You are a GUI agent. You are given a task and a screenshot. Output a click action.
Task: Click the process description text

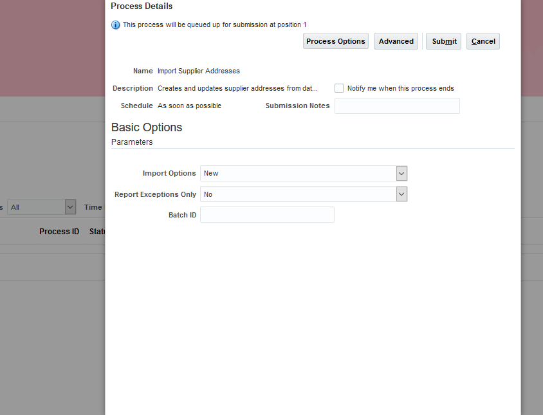pyautogui.click(x=238, y=88)
